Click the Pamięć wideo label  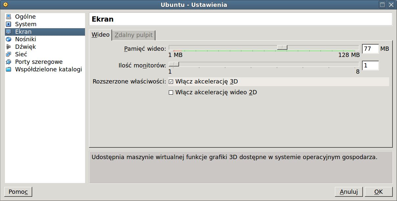(x=145, y=49)
